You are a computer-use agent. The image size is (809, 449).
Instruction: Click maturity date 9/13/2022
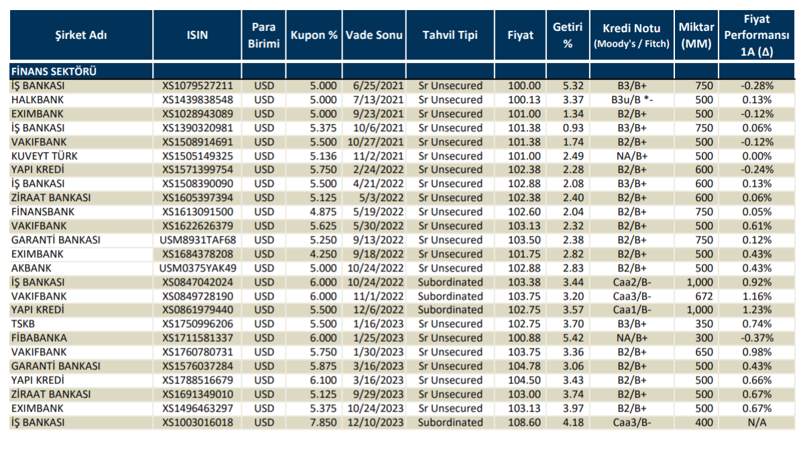pos(379,240)
